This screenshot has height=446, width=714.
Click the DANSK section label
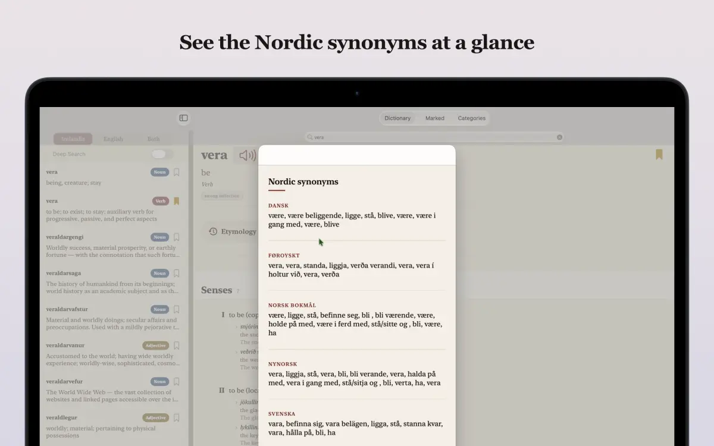(278, 206)
